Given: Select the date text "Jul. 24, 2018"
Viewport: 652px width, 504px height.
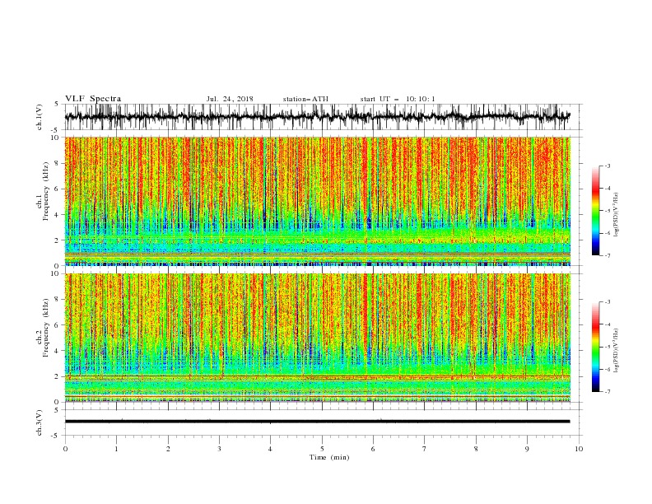Looking at the screenshot, I should (x=230, y=99).
